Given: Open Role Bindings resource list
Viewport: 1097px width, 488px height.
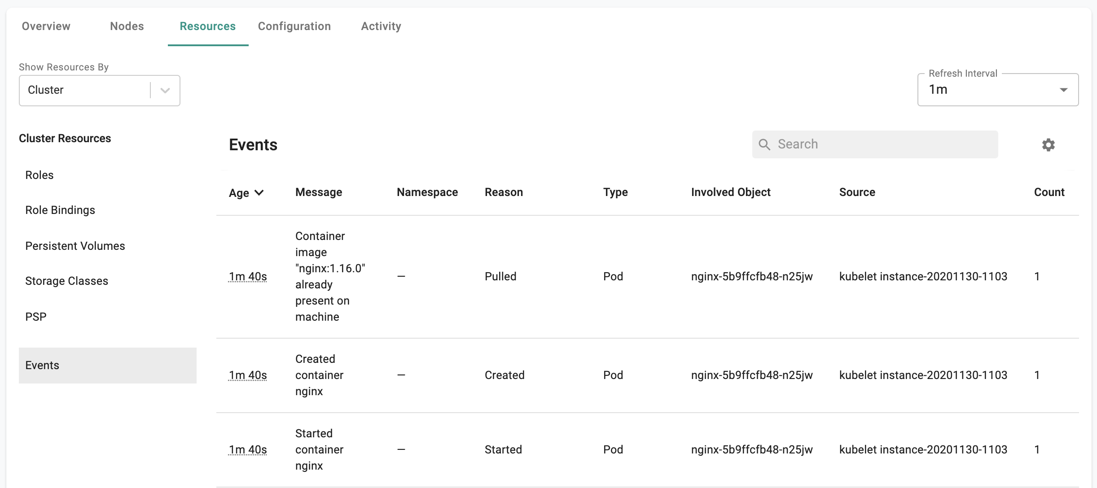Looking at the screenshot, I should [60, 210].
